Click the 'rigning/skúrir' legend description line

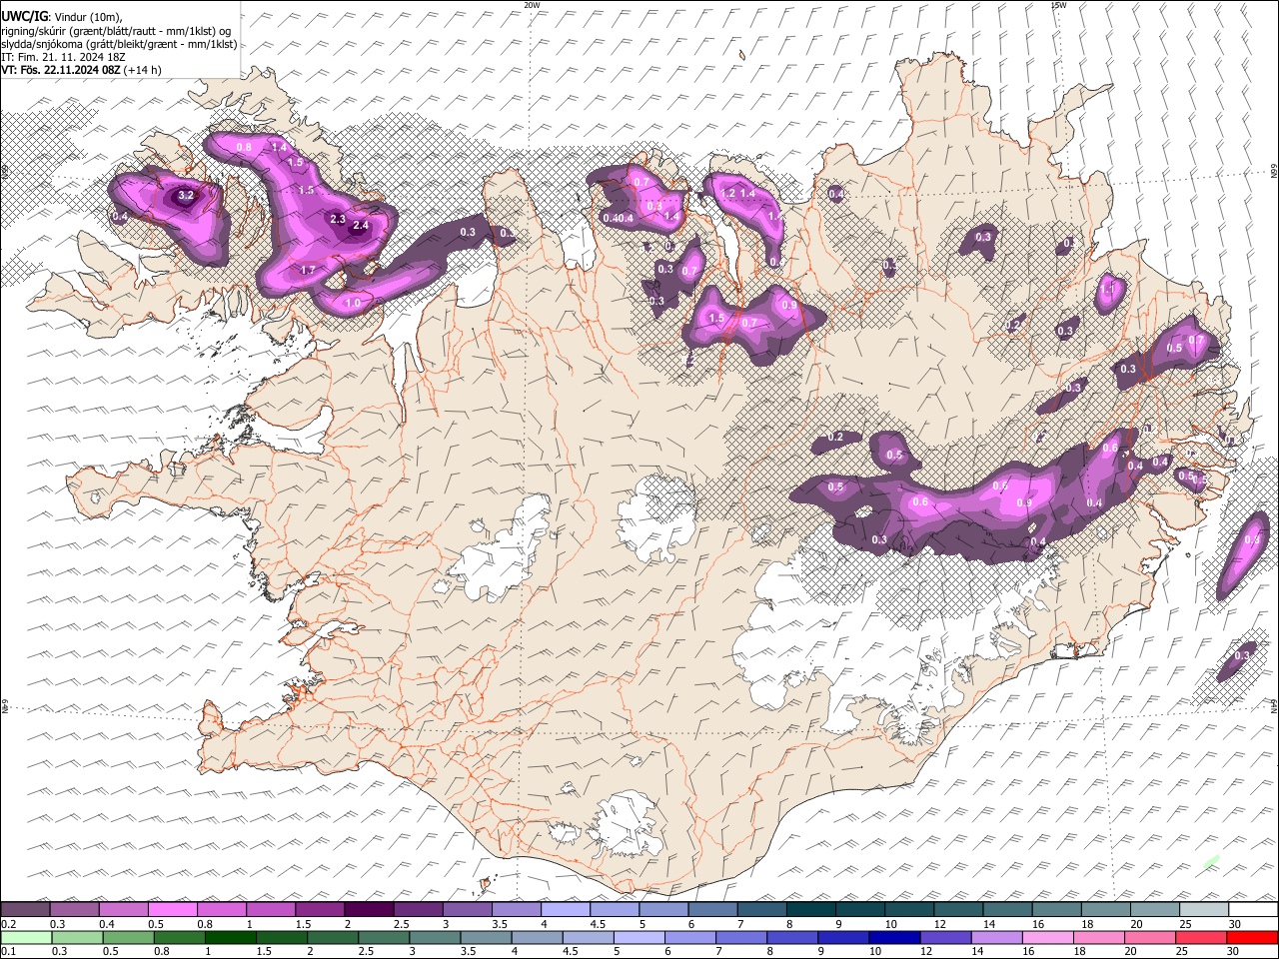coord(116,31)
